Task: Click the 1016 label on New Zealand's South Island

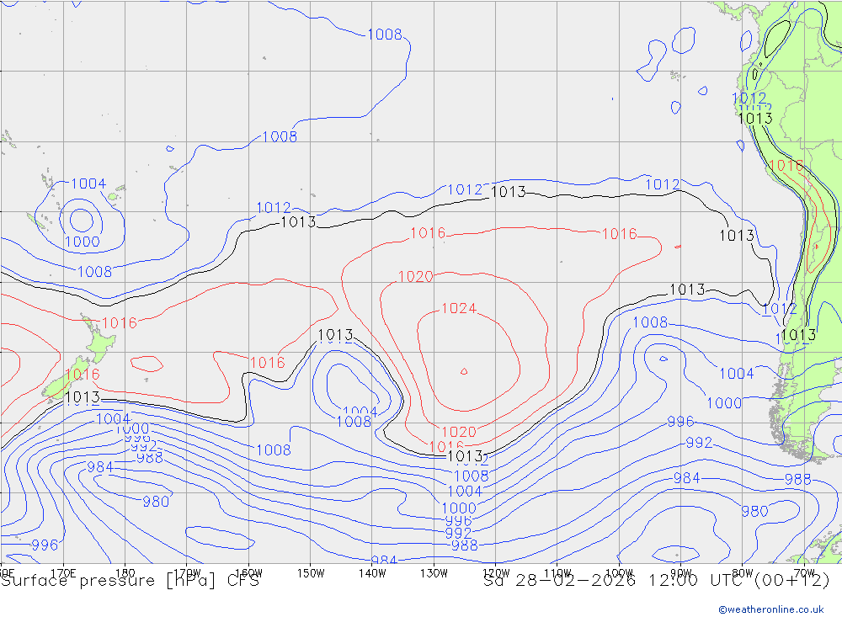Action: click(83, 375)
